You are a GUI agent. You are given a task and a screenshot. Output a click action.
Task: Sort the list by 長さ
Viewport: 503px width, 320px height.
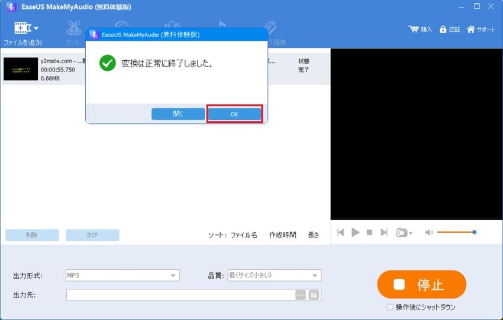tap(314, 235)
